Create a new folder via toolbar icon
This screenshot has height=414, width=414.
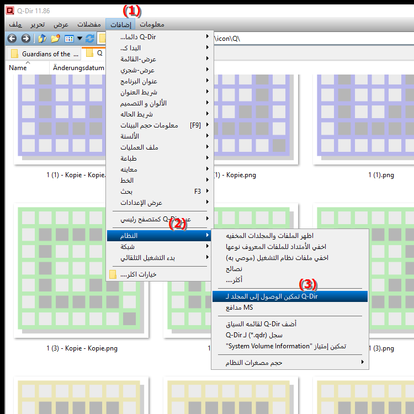(x=55, y=39)
